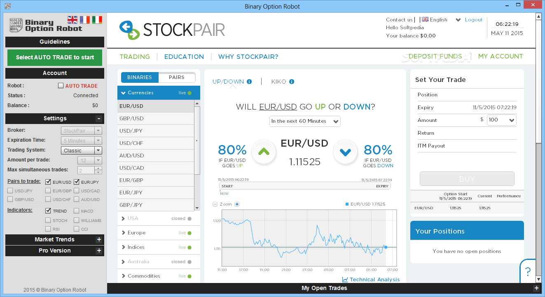The width and height of the screenshot is (545, 297).
Task: Open the TRADING menu
Action: [135, 57]
